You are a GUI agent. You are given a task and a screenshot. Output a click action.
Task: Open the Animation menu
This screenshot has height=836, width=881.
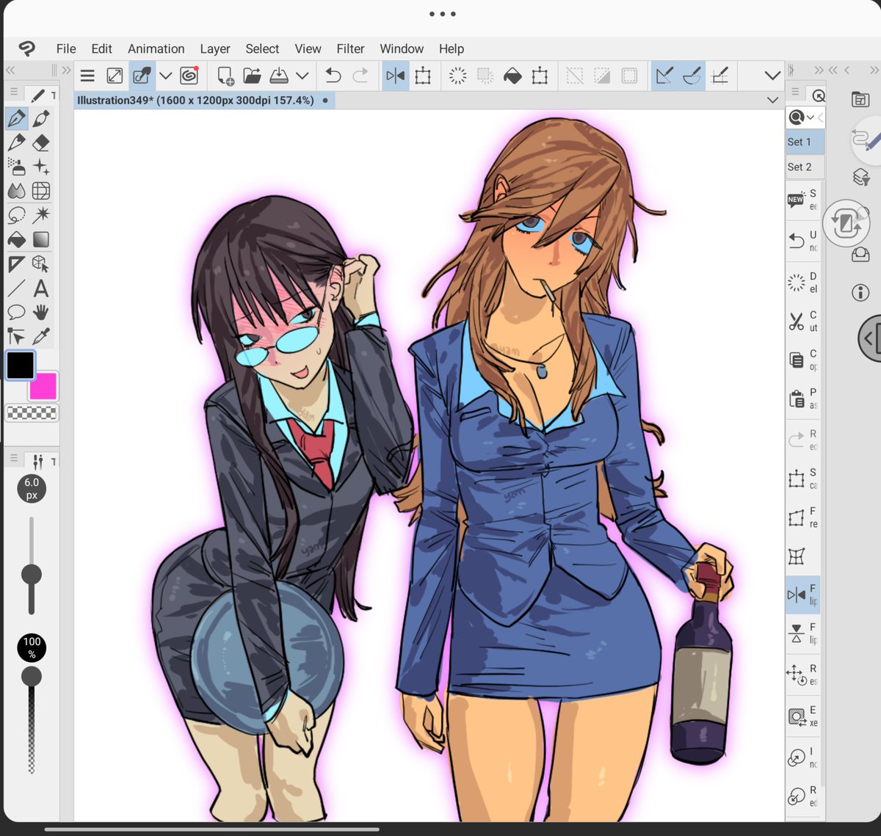point(156,48)
